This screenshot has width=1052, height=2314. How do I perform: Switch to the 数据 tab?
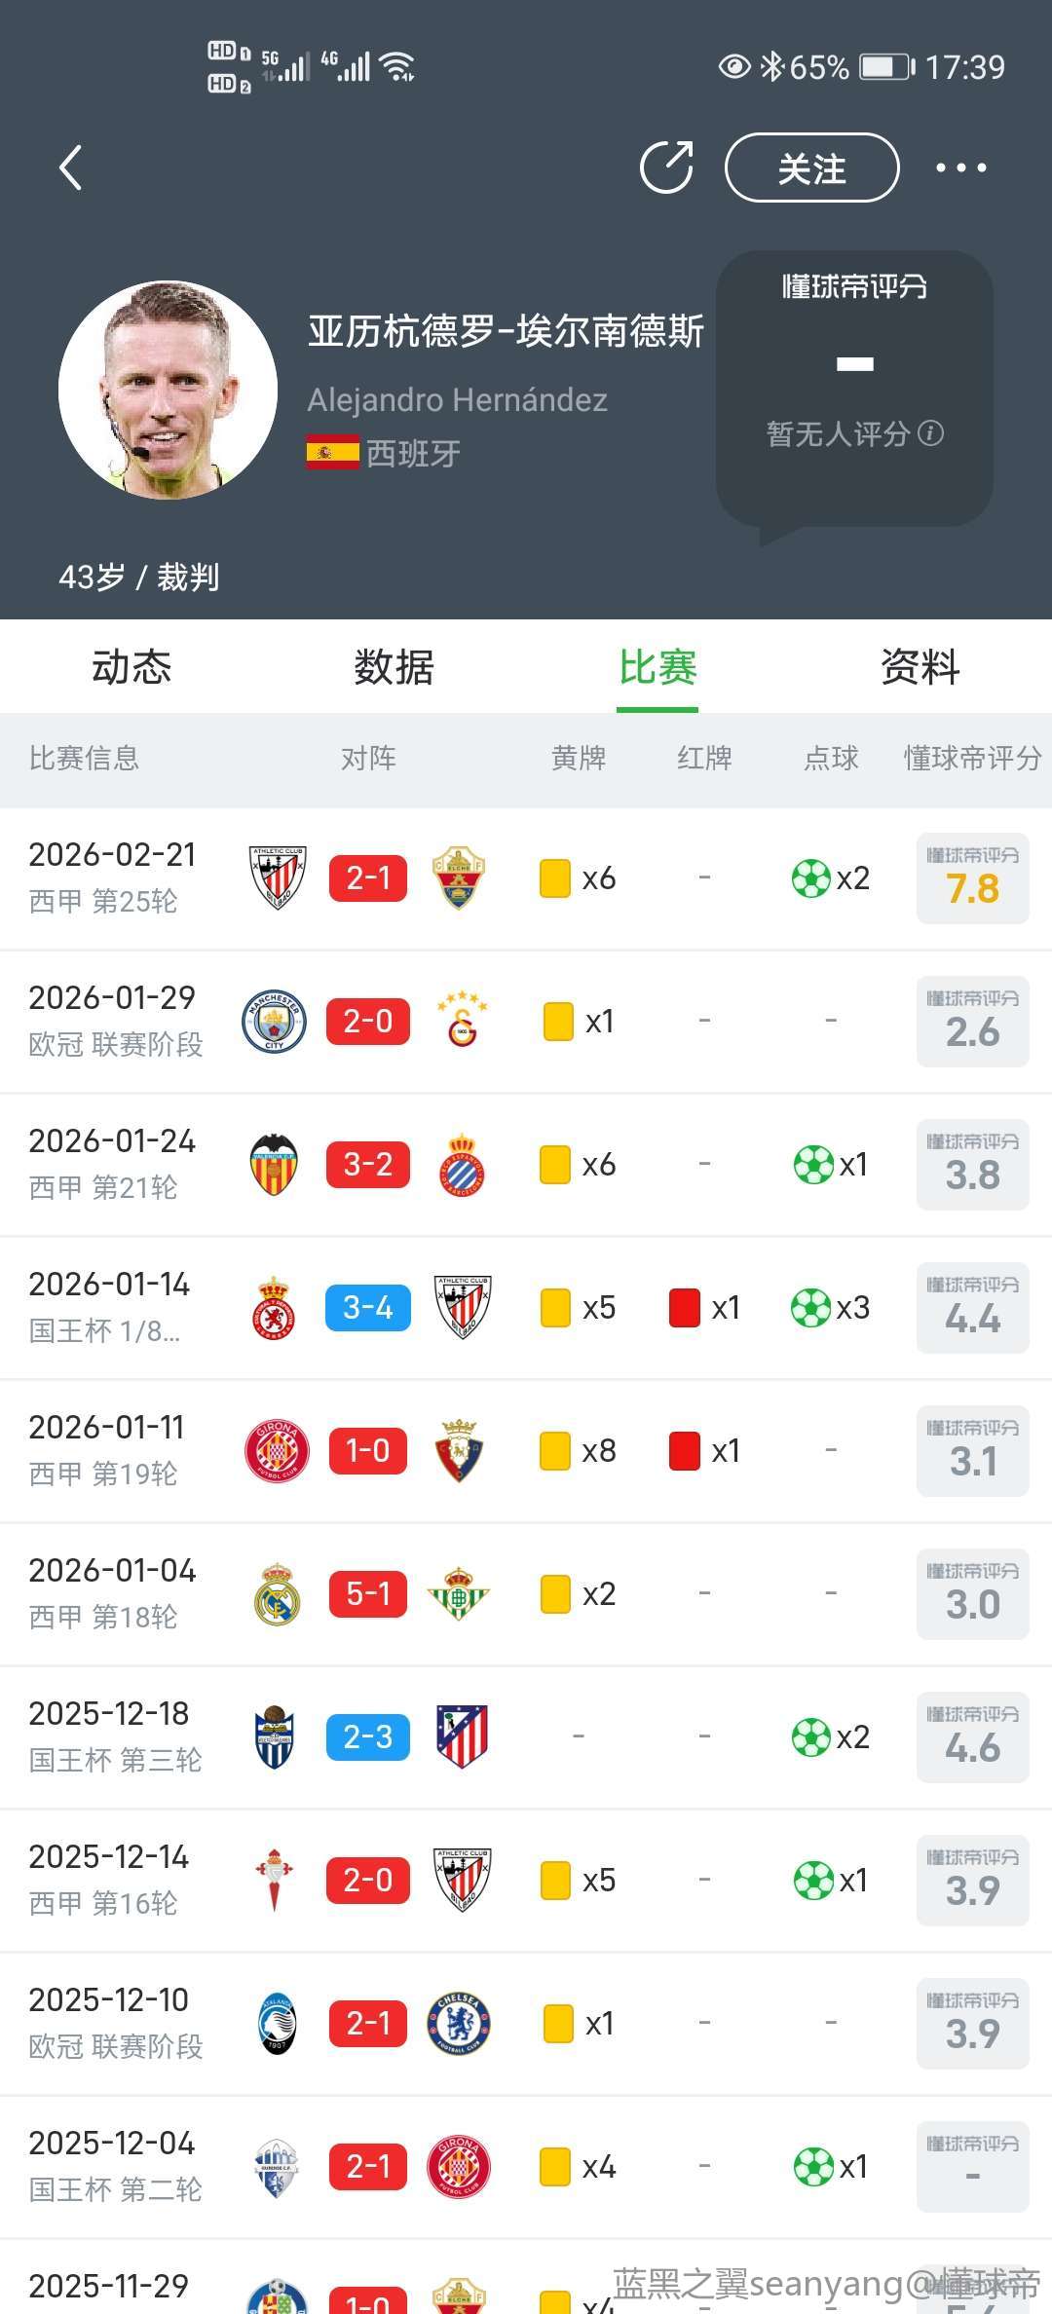click(x=394, y=668)
